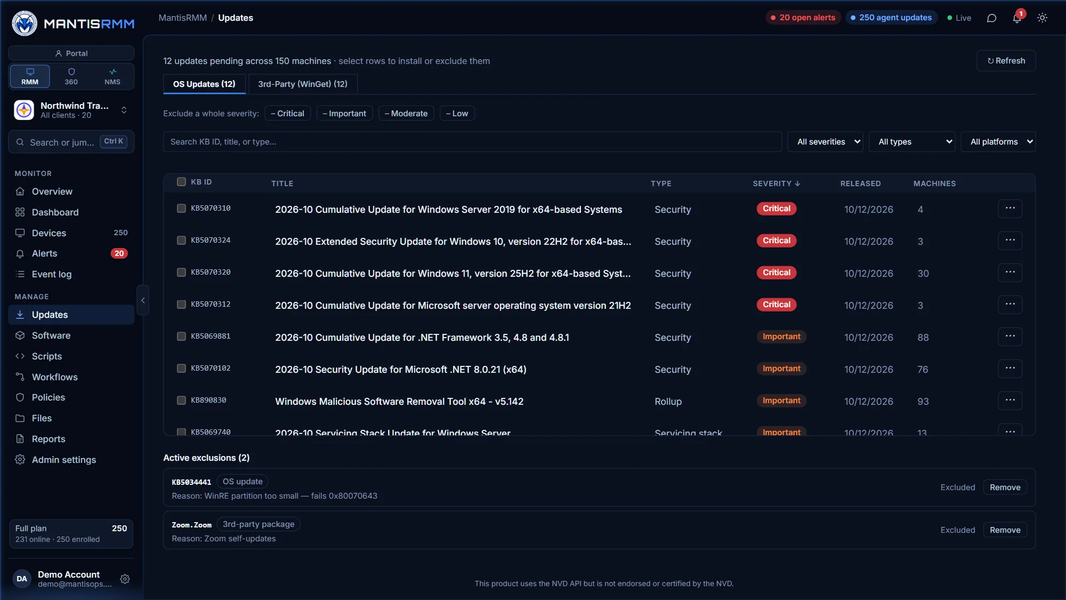Switch to the 3rd-Party (WinGet) tab
Viewport: 1066px width, 600px height.
(303, 84)
